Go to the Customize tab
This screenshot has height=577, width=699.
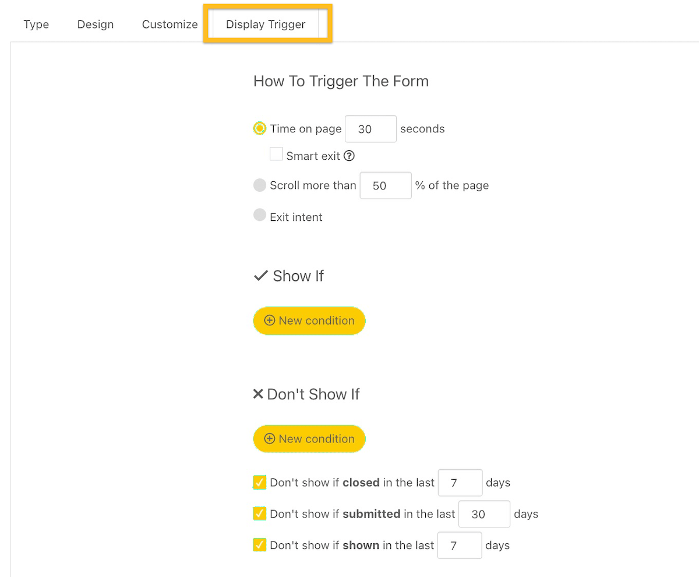click(x=170, y=24)
